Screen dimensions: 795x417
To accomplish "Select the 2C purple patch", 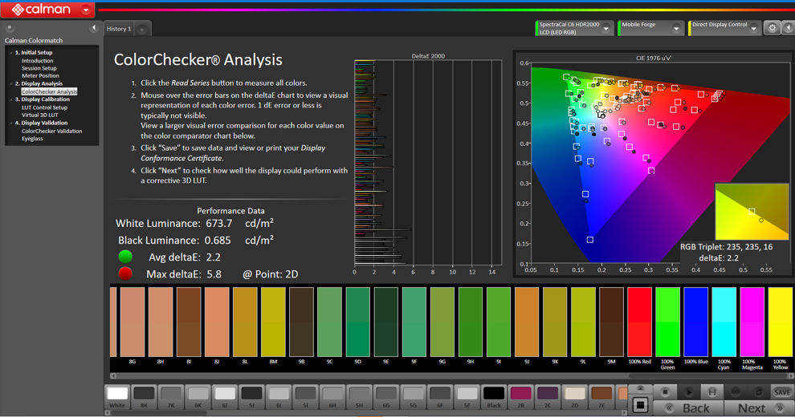I will [x=548, y=396].
